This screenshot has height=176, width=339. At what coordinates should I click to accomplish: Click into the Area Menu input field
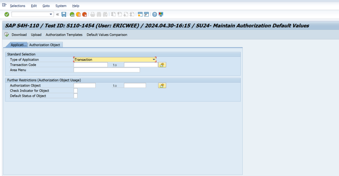pos(106,70)
